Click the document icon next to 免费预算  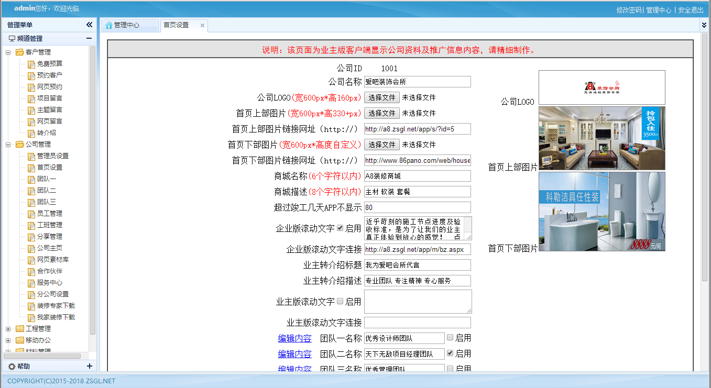coord(31,64)
